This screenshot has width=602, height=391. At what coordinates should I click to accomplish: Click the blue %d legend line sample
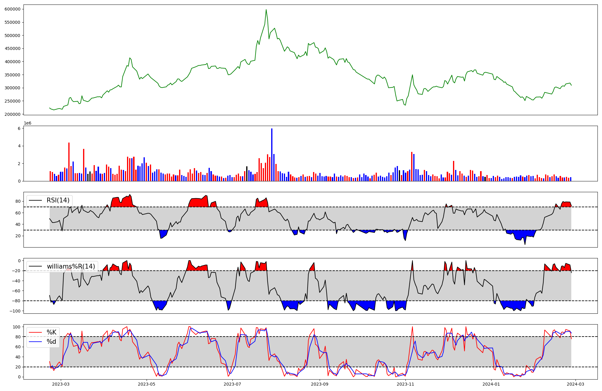pos(36,342)
